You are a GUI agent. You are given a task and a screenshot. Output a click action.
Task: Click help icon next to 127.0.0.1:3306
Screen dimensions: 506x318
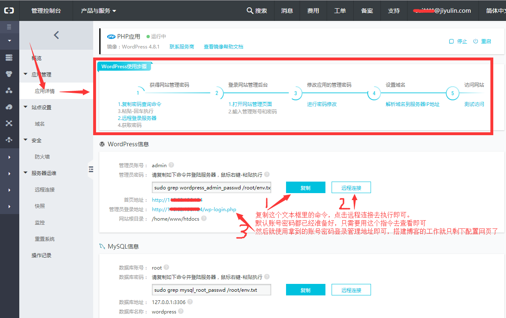click(x=190, y=302)
